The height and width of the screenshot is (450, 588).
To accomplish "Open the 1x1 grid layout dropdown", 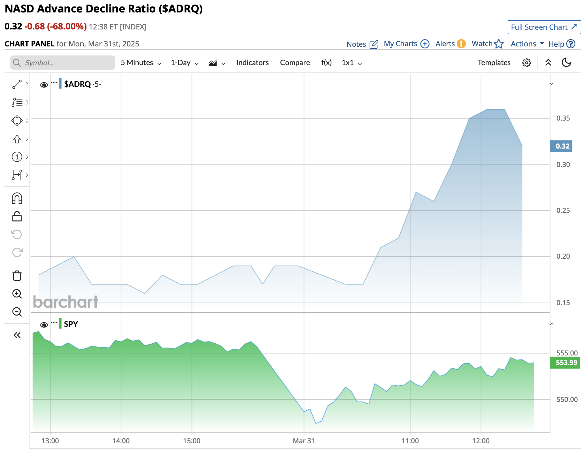I will (352, 63).
